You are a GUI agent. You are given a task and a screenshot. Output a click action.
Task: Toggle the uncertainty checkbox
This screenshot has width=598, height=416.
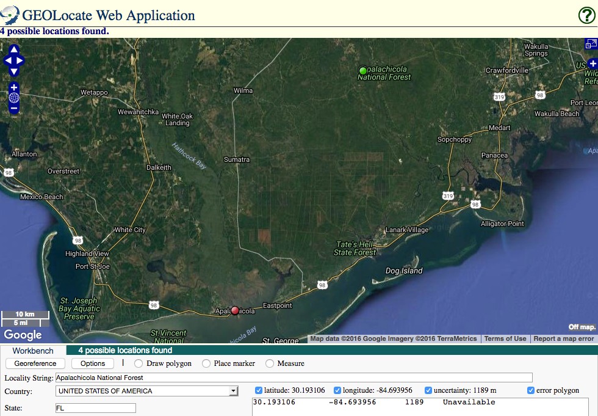(x=428, y=390)
